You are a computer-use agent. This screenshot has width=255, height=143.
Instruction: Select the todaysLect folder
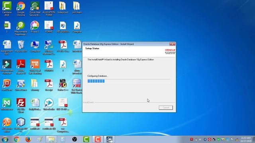coord(63,8)
